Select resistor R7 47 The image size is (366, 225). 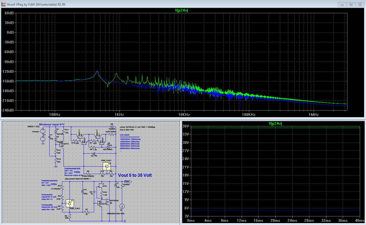87,212
